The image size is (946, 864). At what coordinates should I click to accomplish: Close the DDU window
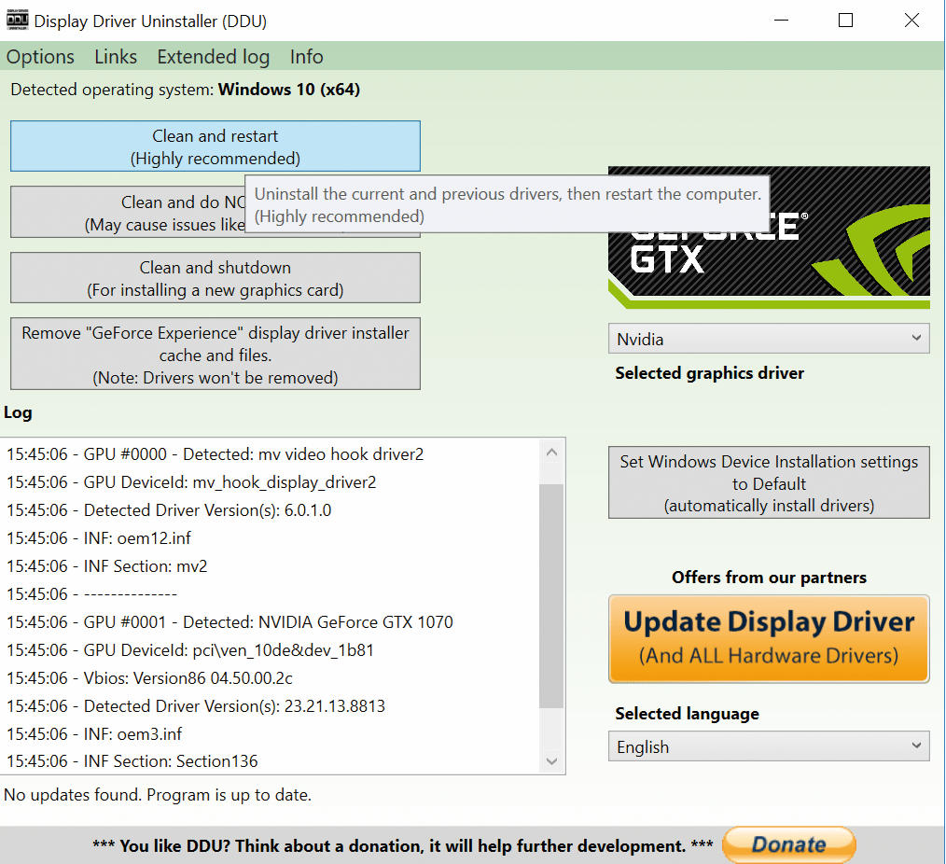(911, 20)
